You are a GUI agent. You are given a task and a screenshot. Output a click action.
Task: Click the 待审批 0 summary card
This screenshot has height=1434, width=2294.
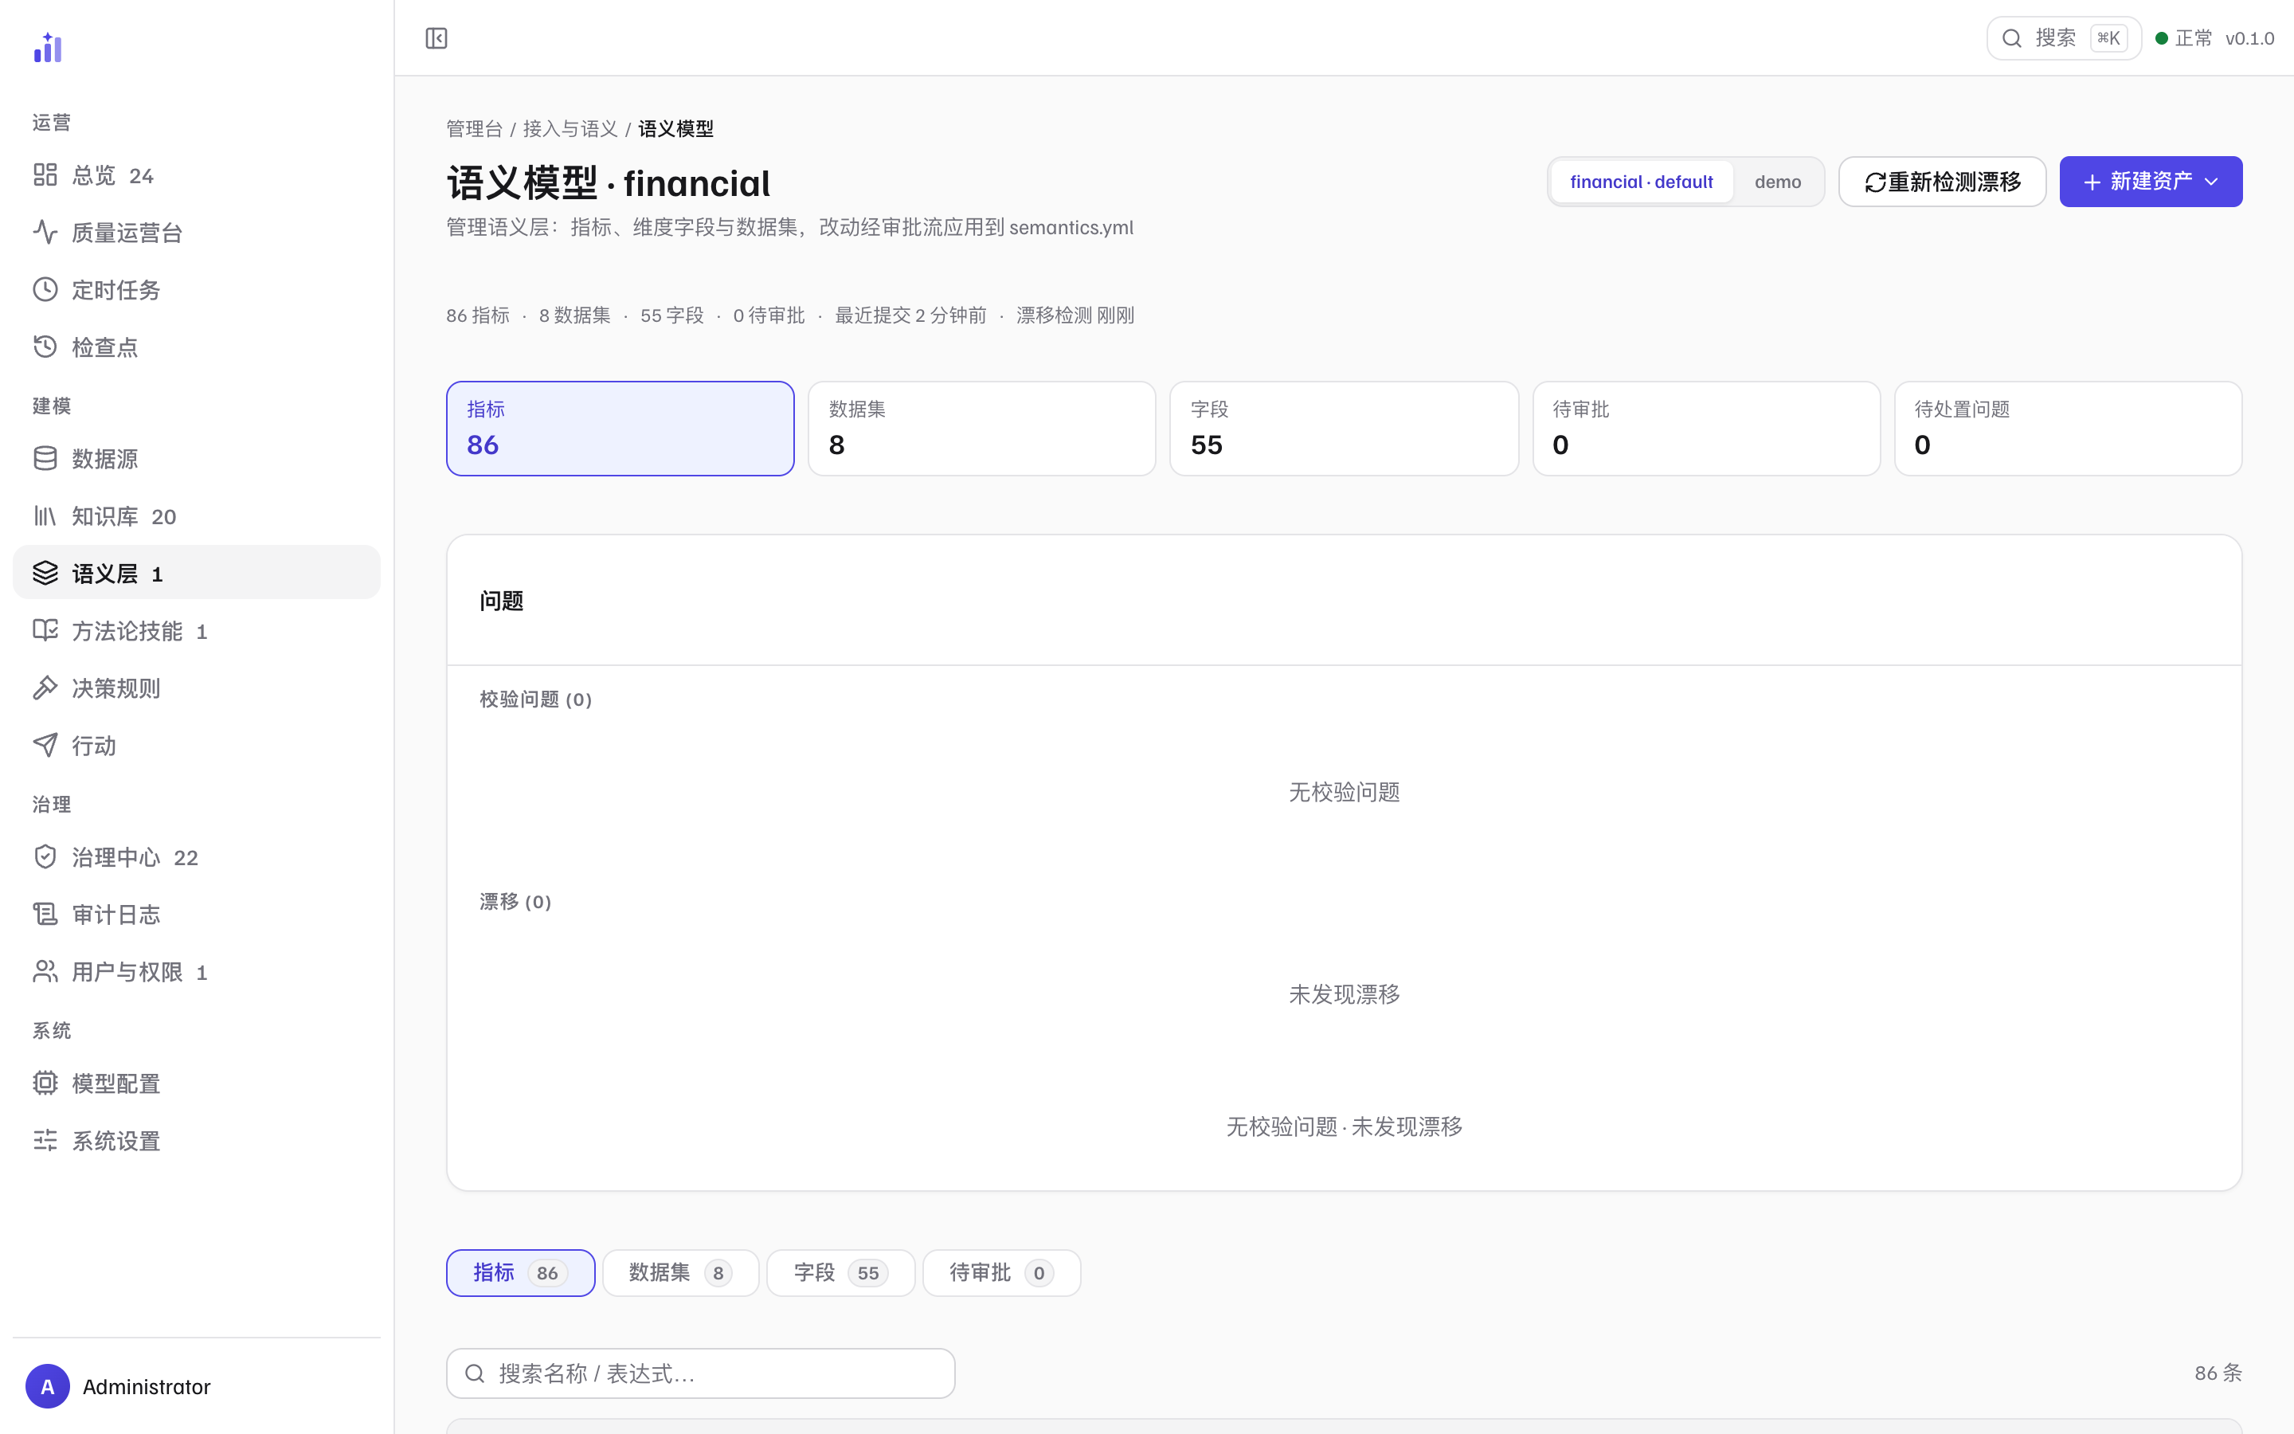coord(1706,429)
